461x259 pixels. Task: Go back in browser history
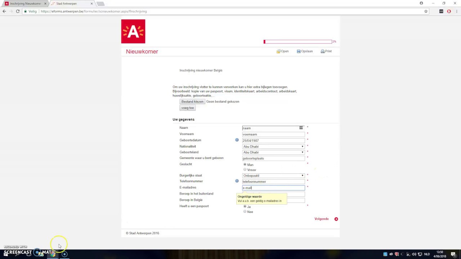click(x=4, y=11)
